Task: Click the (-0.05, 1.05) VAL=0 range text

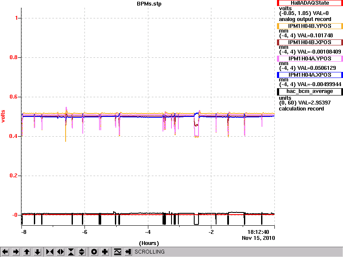Action: pyautogui.click(x=304, y=13)
